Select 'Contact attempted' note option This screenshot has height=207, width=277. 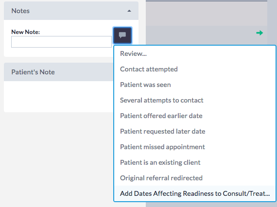pyautogui.click(x=195, y=69)
